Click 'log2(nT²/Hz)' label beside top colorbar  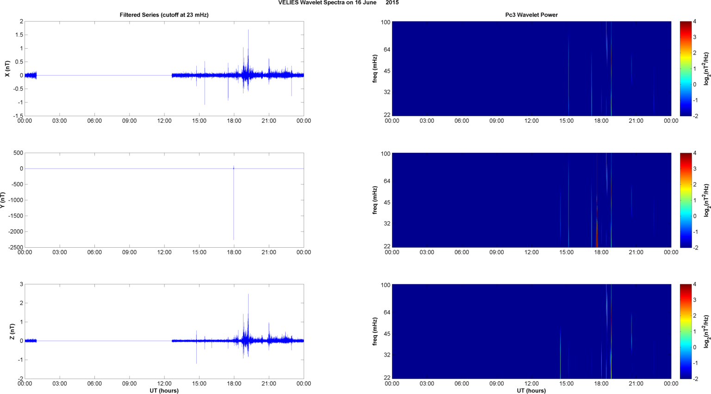pos(706,69)
